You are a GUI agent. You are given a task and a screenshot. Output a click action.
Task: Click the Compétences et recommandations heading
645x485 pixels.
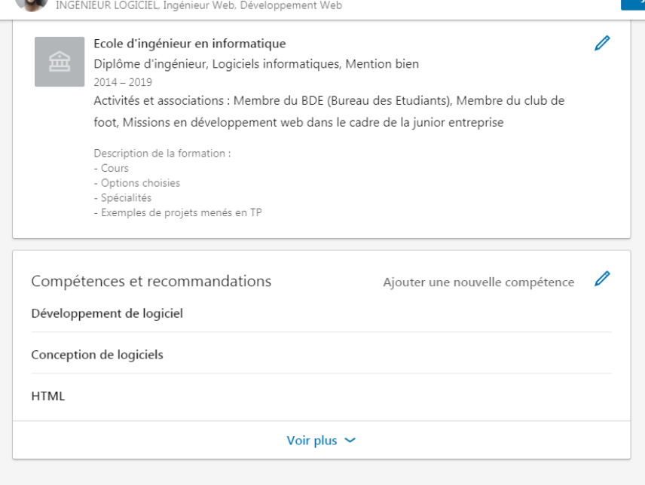pos(151,282)
